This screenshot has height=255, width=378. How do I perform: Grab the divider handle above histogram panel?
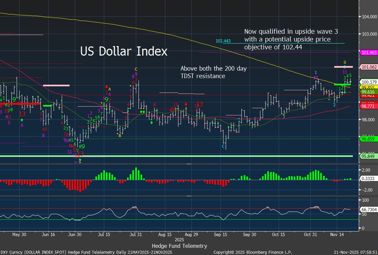189,164
